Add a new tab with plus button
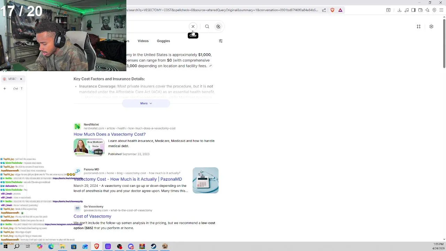 [5, 89]
